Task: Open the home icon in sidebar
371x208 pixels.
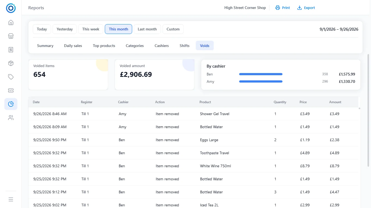Action: point(11,23)
